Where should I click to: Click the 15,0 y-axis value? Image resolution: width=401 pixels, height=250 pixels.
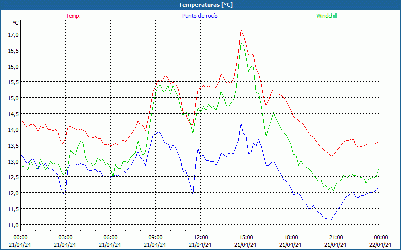pyautogui.click(x=13, y=98)
